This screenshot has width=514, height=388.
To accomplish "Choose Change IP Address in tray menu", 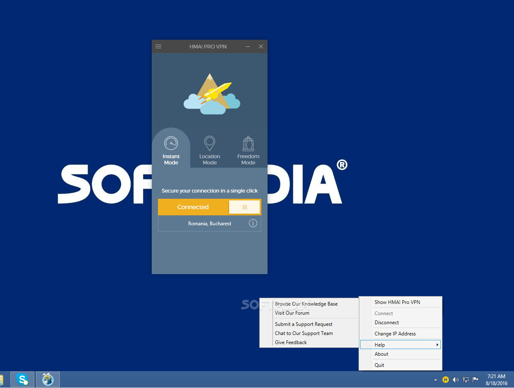I will 400,334.
